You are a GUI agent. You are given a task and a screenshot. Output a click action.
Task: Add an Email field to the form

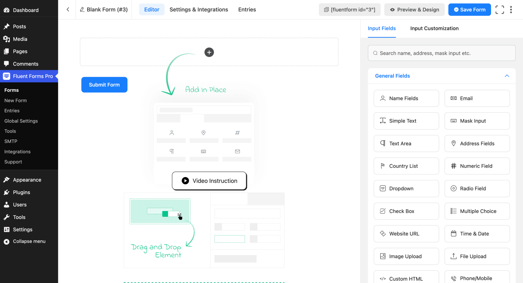tap(477, 98)
